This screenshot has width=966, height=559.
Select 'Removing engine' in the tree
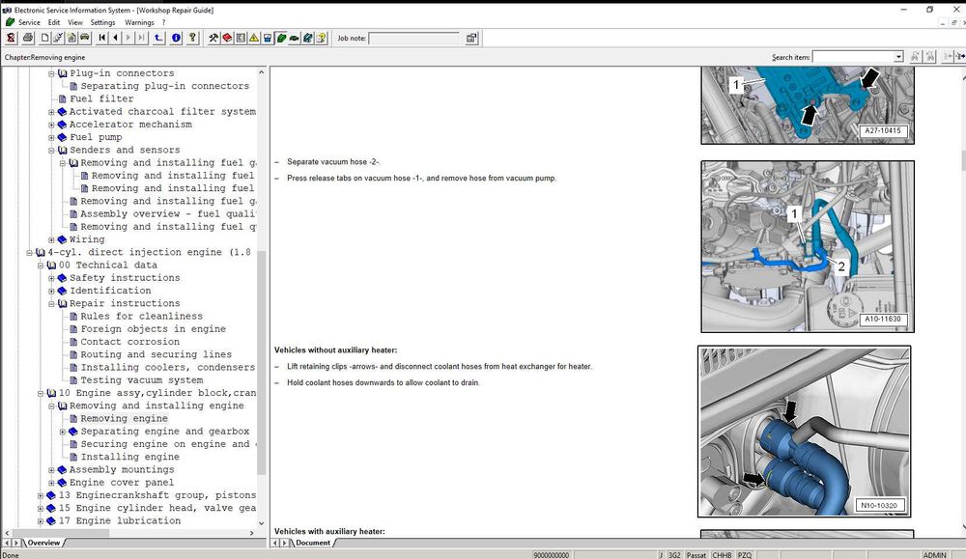click(124, 419)
